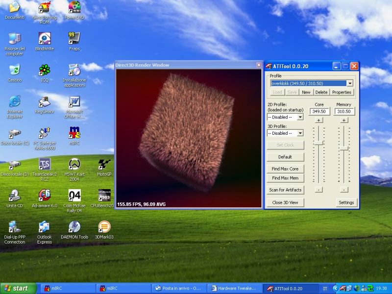Open Fraps desktop shortcut
This screenshot has width=392, height=294.
click(74, 42)
